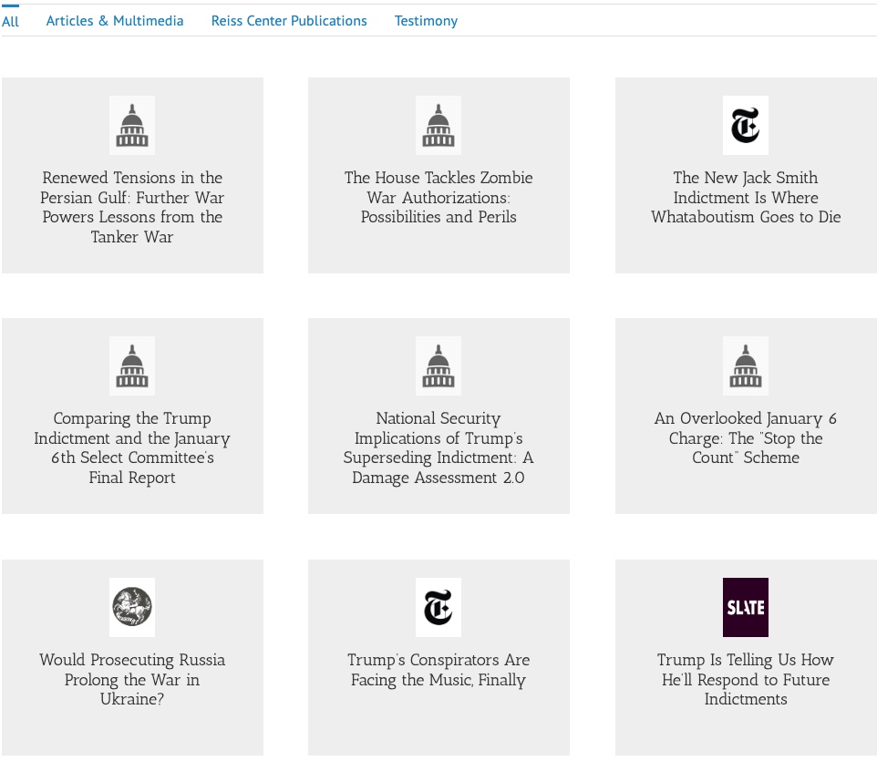The width and height of the screenshot is (877, 761).
Task: Switch to Articles & Multimedia tab
Action: coord(115,21)
